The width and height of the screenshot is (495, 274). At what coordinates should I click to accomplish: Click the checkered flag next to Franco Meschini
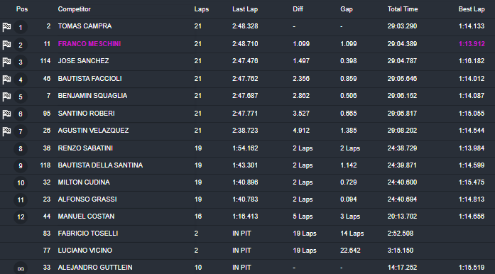coord(6,45)
